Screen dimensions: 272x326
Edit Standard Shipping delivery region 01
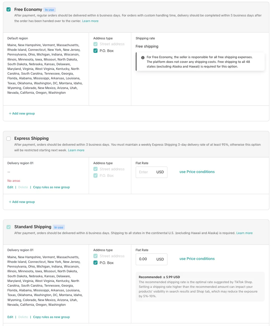[x=10, y=317]
